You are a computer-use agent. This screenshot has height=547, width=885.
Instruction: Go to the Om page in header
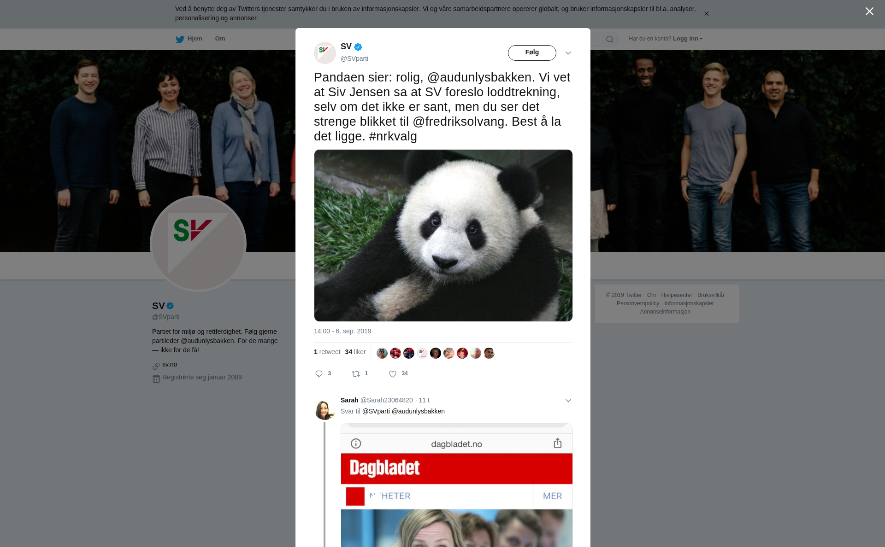pos(220,39)
